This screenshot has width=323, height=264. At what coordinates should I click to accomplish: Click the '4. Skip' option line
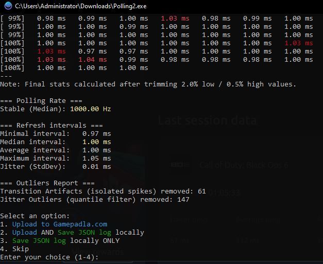(x=14, y=249)
